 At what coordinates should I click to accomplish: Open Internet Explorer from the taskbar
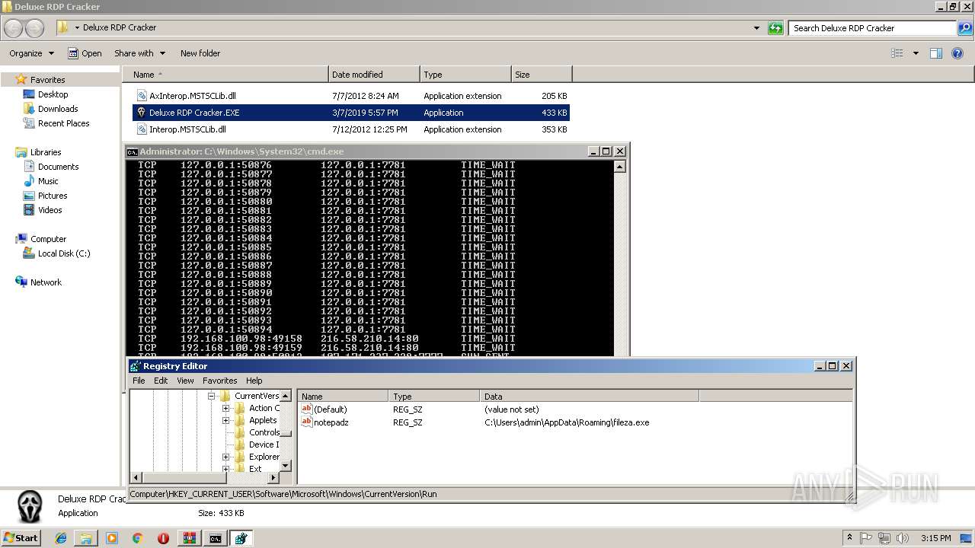tap(61, 538)
